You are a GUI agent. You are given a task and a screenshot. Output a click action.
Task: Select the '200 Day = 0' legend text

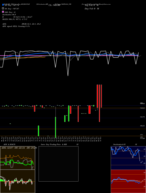coord(10,12)
